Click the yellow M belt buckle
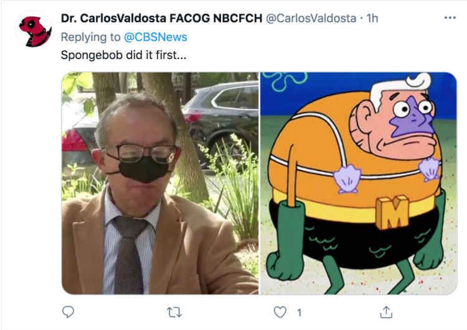Viewport: 467px width, 330px height. pos(392,212)
